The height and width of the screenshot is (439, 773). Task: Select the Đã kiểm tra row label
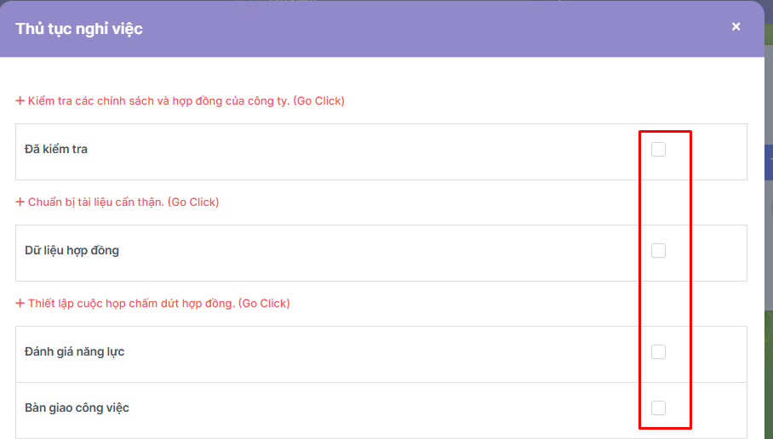(56, 150)
